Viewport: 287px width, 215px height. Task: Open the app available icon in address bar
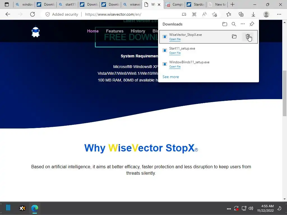tap(184, 14)
